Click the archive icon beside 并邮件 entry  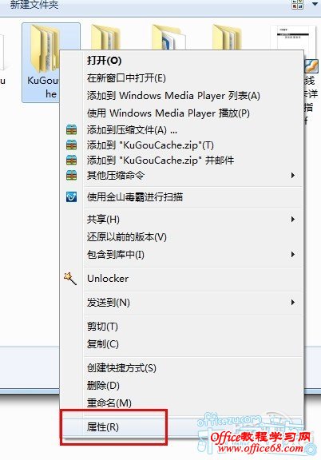pyautogui.click(x=71, y=160)
